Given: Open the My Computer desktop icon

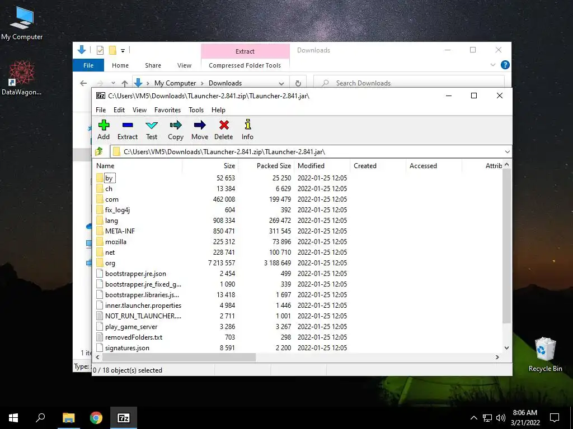Looking at the screenshot, I should click(22, 23).
